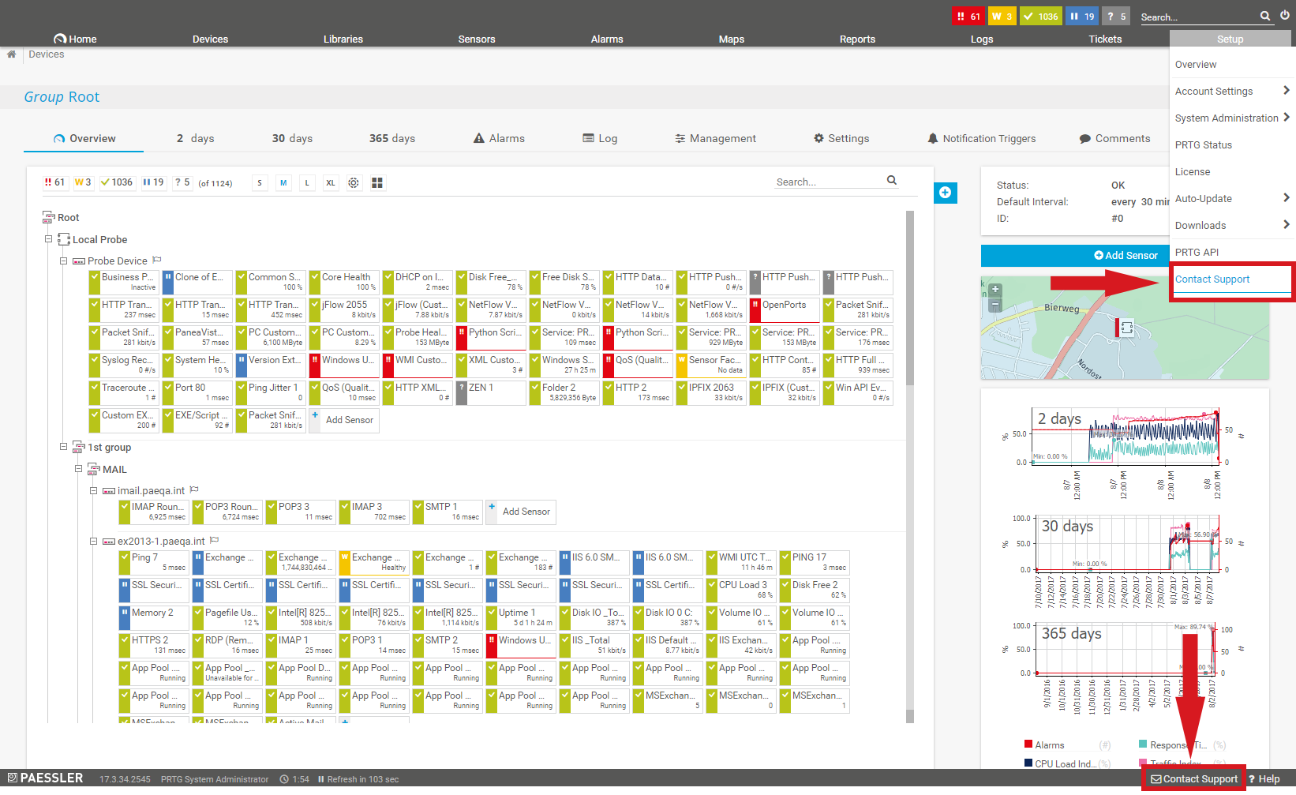Viewport: 1296px width, 795px height.
Task: Click the flag icon next to ex2013-1.paeqa.int
Action: (214, 540)
